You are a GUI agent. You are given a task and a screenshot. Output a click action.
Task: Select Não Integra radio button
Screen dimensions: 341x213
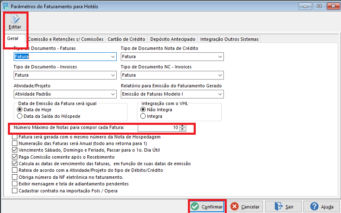pos(143,110)
